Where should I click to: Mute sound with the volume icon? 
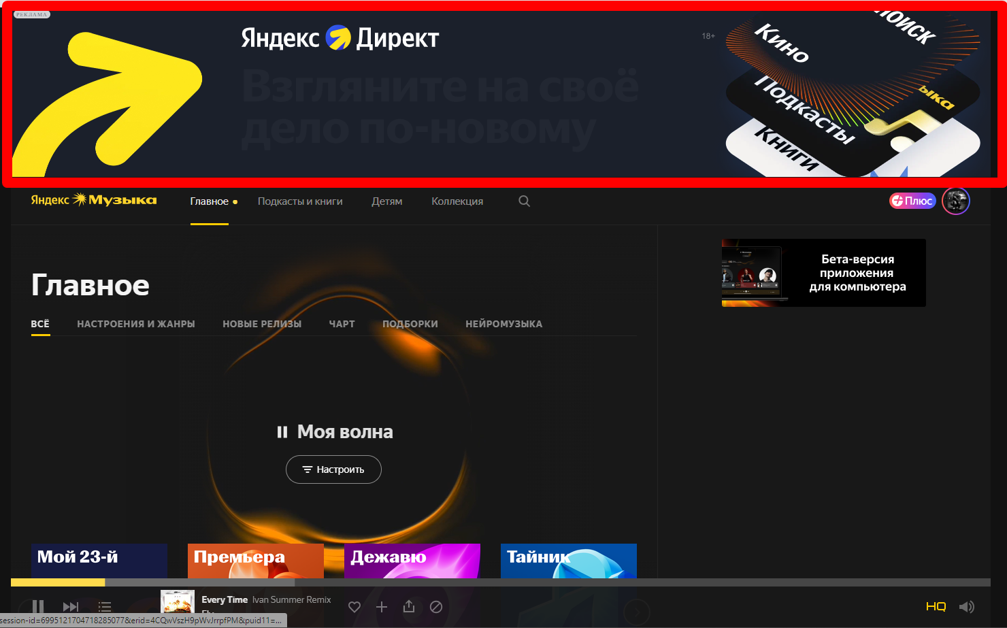(x=966, y=606)
